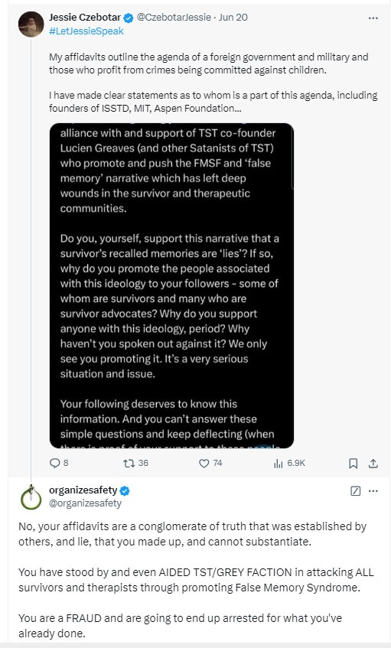Open the view analytics icon showing 6.9K

pos(278,464)
